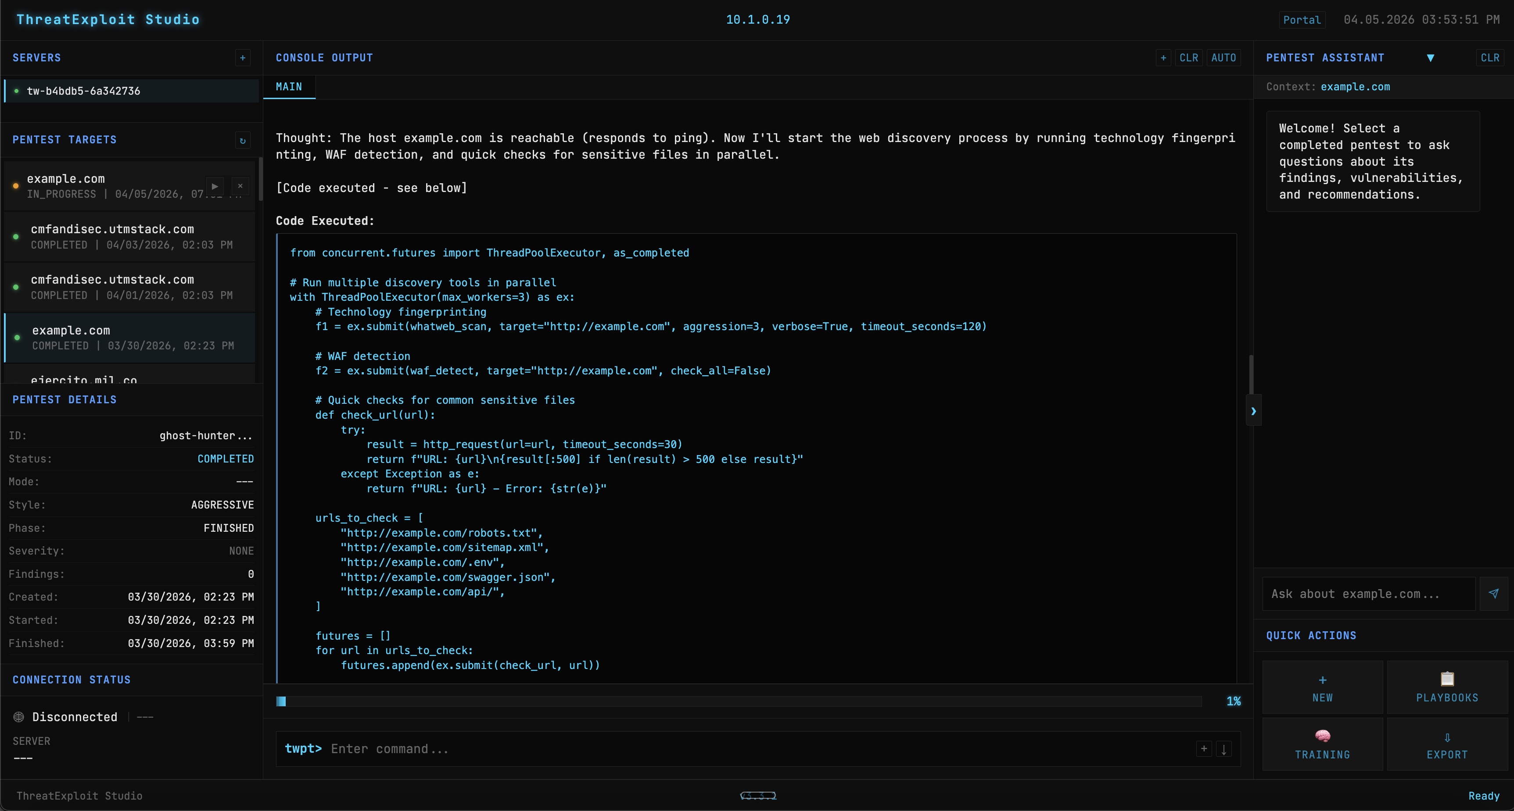
Task: Click the CONNECTION STATUS header
Action: pyautogui.click(x=72, y=680)
